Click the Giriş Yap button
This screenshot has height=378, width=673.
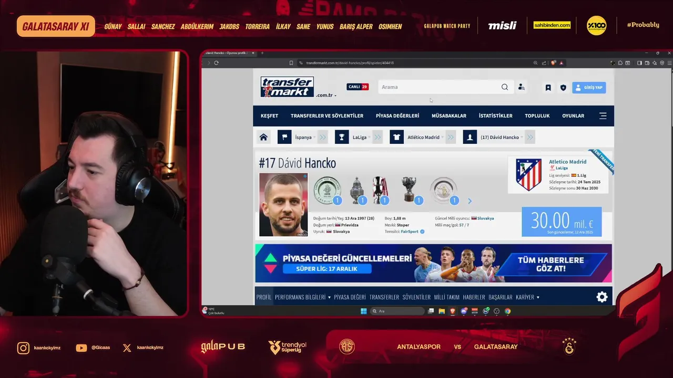[x=589, y=88]
